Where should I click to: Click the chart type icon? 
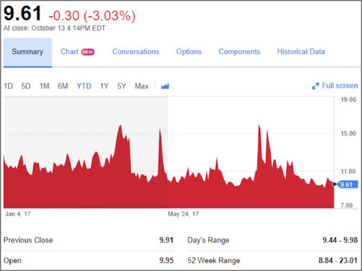[166, 86]
